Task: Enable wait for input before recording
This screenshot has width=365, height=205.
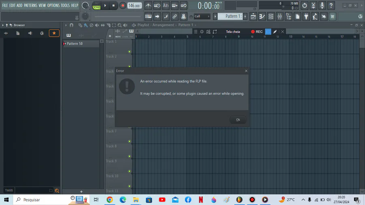Action: point(157,5)
